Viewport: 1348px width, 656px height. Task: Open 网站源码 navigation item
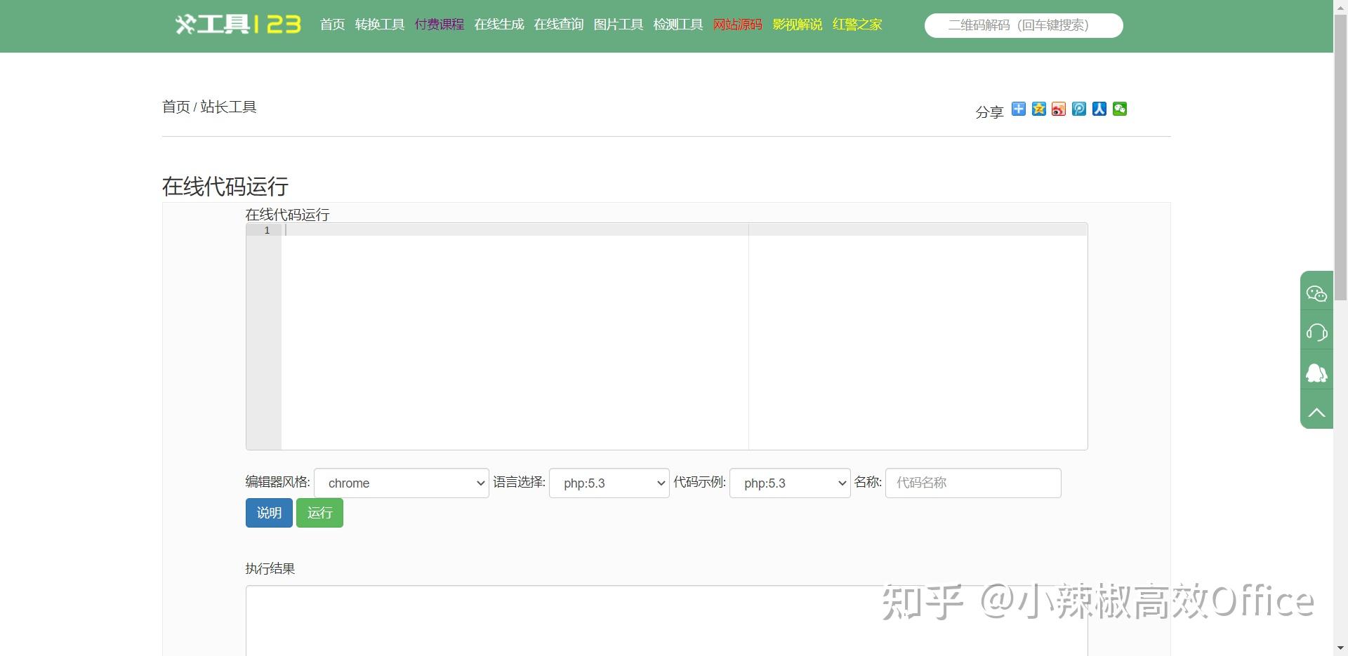pyautogui.click(x=738, y=25)
